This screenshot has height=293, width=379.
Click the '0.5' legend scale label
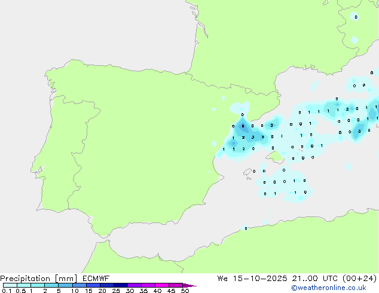coord(21,291)
